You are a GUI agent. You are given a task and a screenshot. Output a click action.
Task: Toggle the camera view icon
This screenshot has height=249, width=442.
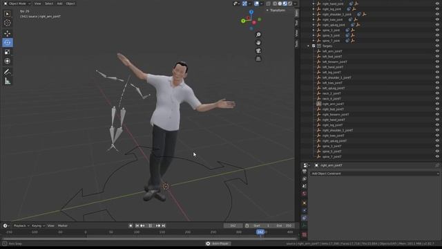(x=258, y=50)
